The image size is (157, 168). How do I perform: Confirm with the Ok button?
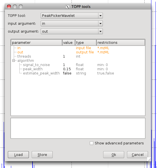pos(114,155)
